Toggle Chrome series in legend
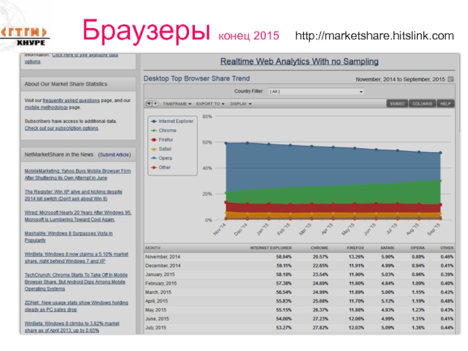 (164, 130)
